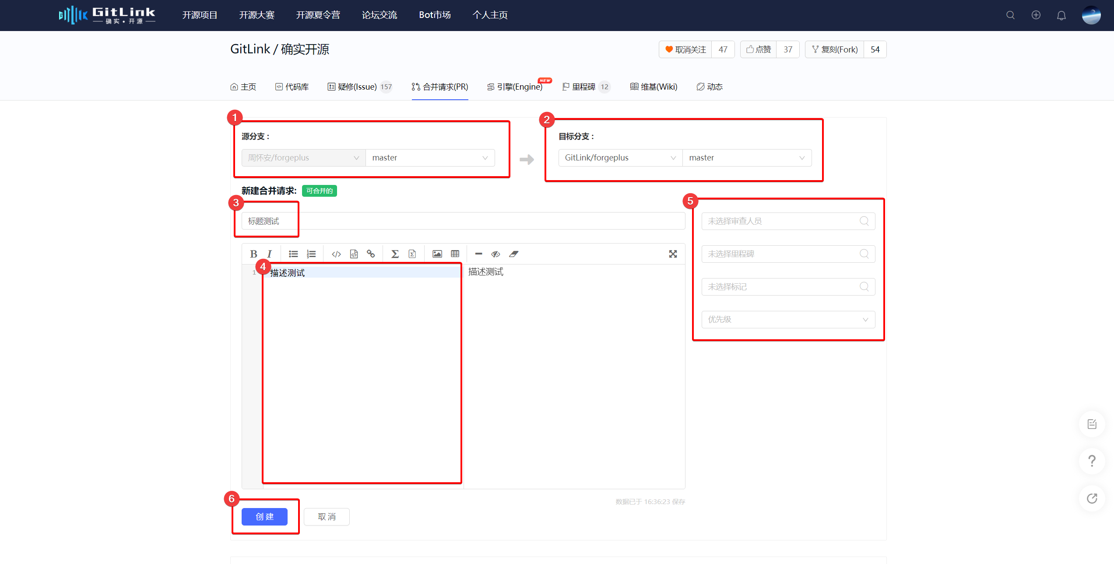Click the fork count 54
Viewport: 1114px width, 564px height.
coord(875,49)
